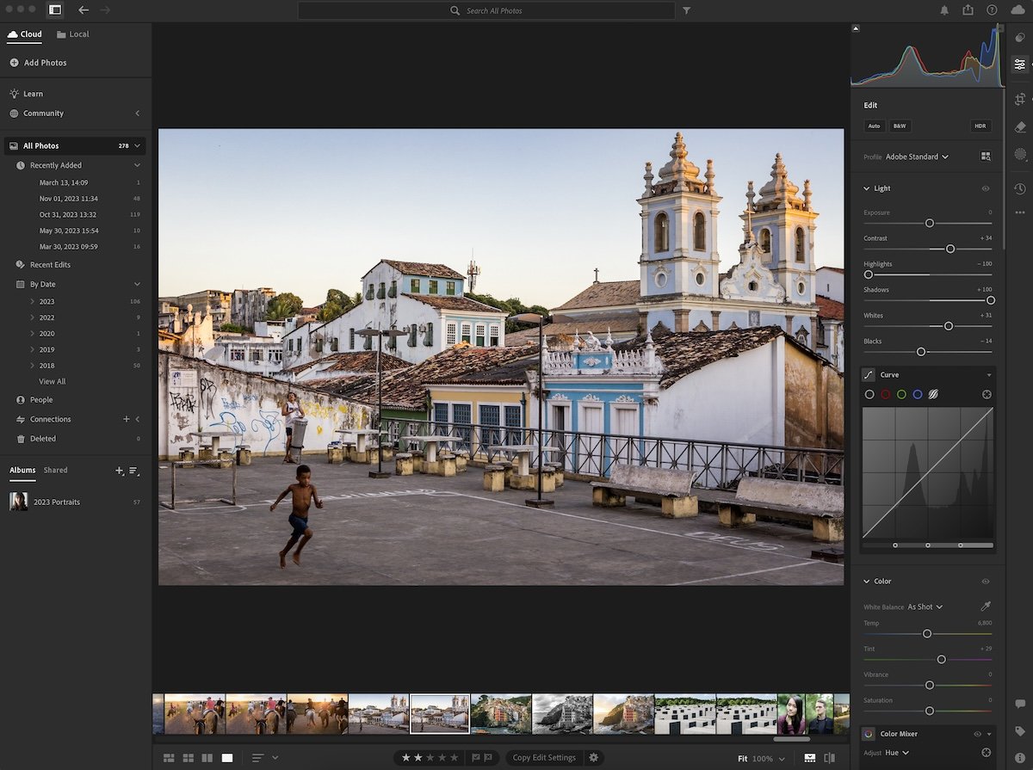Image resolution: width=1033 pixels, height=770 pixels.
Task: Open the Adobe Standard profile dropdown
Action: [918, 157]
